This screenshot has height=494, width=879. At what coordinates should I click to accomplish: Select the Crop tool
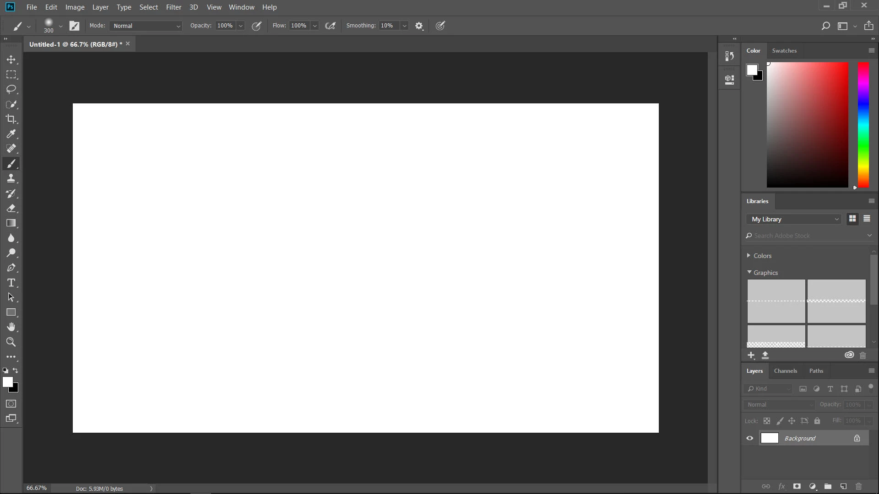point(11,119)
